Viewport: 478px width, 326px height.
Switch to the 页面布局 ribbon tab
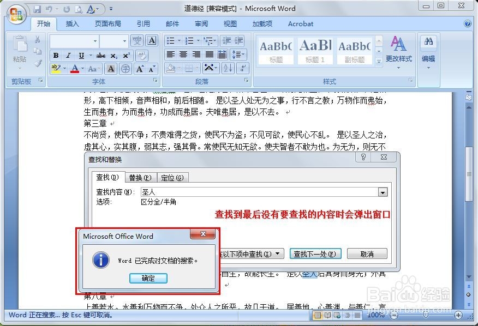(108, 24)
